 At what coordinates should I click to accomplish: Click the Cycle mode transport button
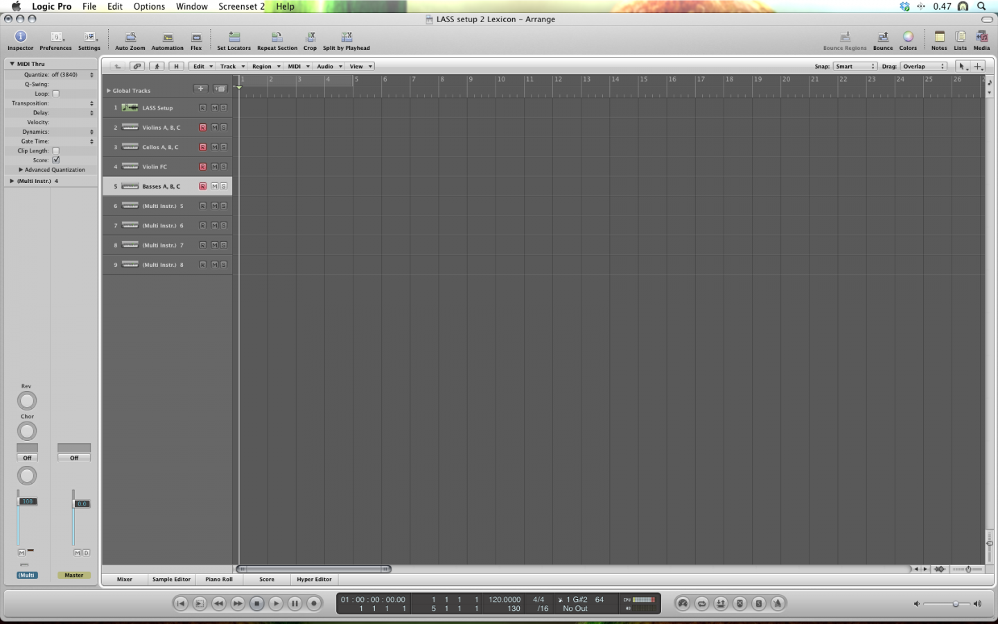701,604
